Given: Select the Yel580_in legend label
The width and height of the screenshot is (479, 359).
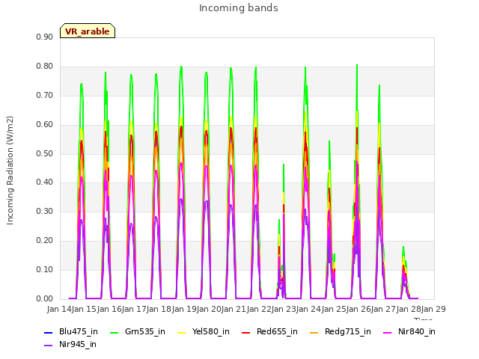Looking at the screenshot, I should click(211, 332).
